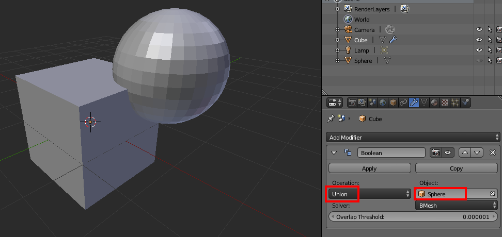Open the Physics properties tab
The height and width of the screenshot is (237, 502).
pyautogui.click(x=465, y=103)
